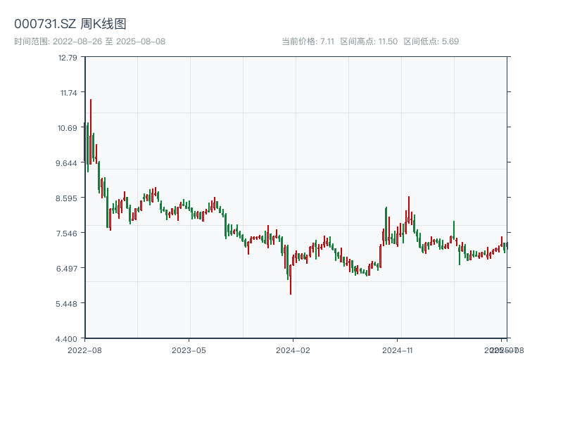Click the 区间低点 5.69 label
The image size is (563, 422).
[431, 41]
